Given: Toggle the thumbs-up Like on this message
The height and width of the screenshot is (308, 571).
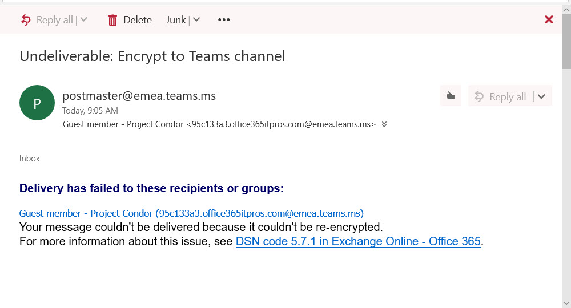Looking at the screenshot, I should [451, 96].
